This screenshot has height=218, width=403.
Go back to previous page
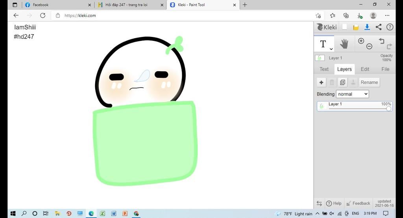click(x=16, y=15)
